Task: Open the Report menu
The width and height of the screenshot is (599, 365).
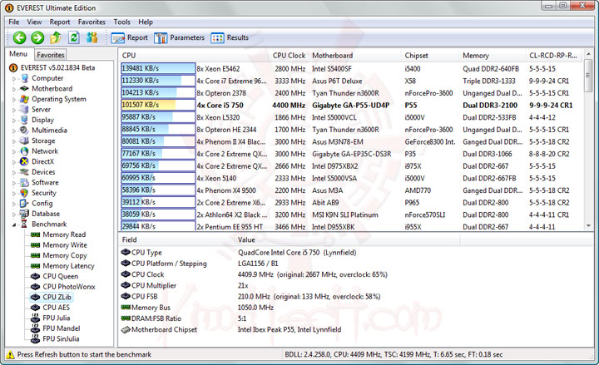Action: click(60, 22)
